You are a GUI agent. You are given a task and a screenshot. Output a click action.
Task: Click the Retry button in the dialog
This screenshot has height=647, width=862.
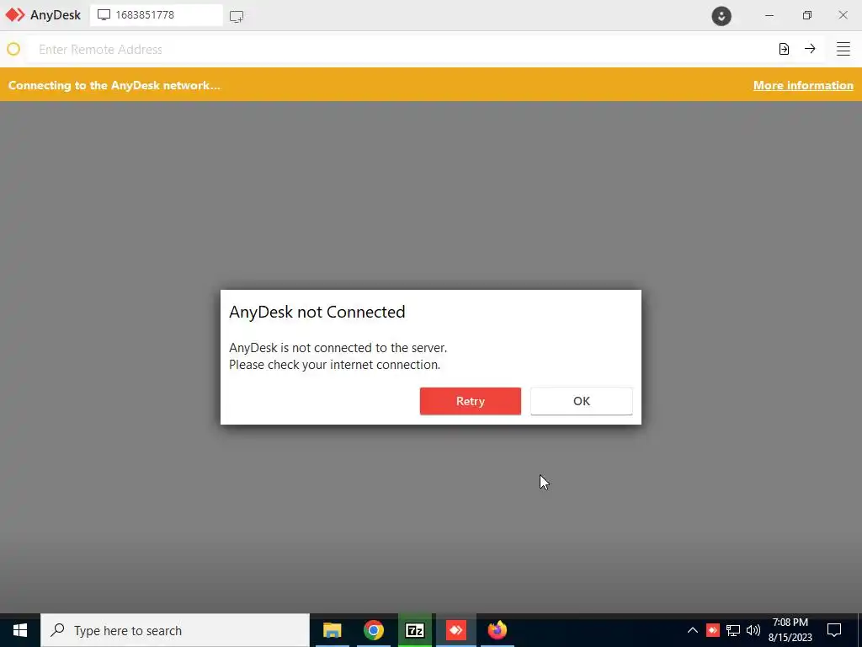pos(470,401)
